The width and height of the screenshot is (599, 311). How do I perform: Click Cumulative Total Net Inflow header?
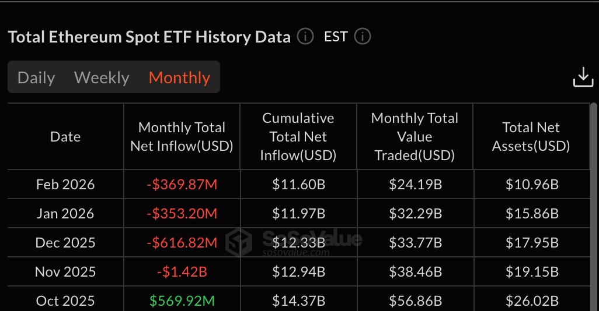298,137
